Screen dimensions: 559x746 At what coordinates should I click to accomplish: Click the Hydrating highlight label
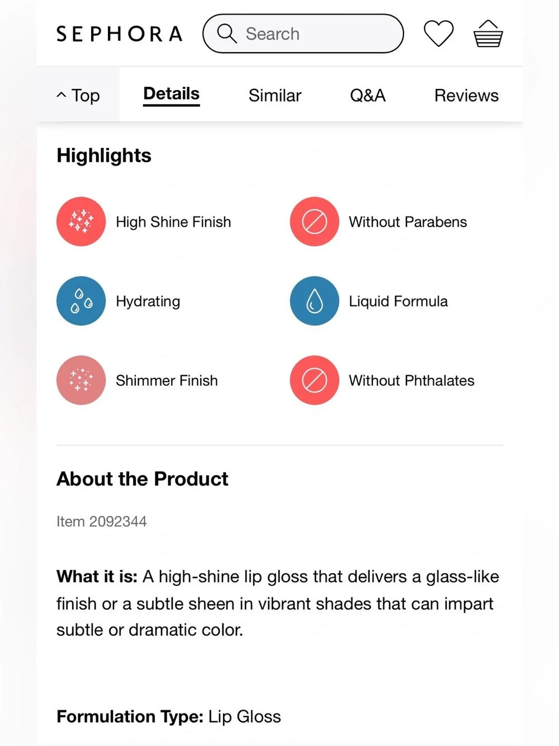click(148, 302)
